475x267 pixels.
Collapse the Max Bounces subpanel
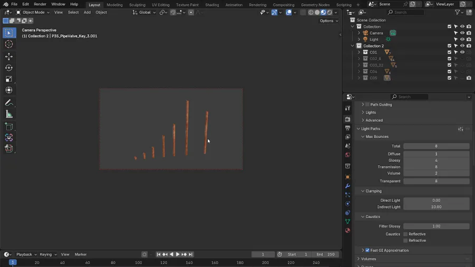click(363, 137)
